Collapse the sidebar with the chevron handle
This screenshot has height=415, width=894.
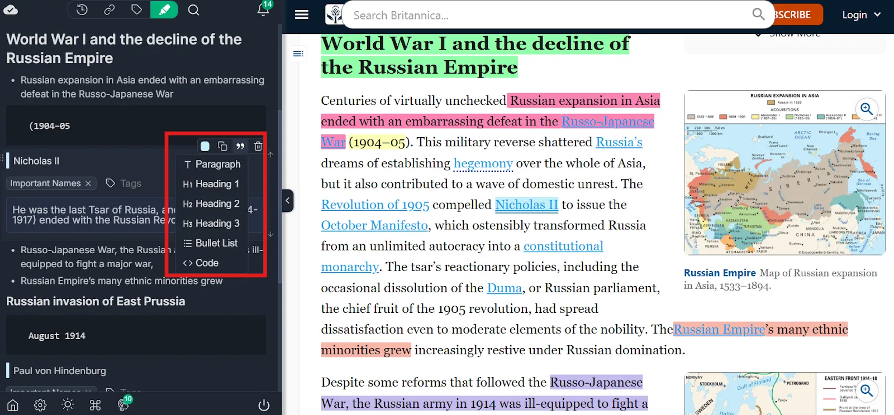[x=288, y=201]
